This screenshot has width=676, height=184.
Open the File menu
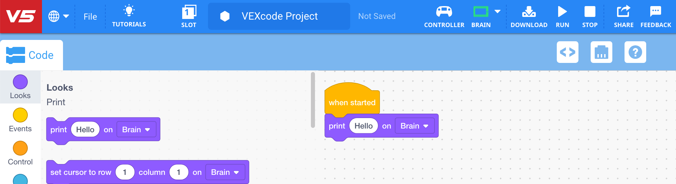(x=90, y=17)
